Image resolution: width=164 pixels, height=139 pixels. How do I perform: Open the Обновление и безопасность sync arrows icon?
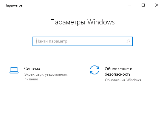[x=95, y=70]
